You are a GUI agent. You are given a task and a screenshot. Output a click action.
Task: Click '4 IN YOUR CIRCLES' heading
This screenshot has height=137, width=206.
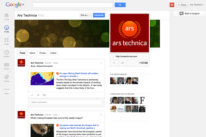click(x=118, y=74)
